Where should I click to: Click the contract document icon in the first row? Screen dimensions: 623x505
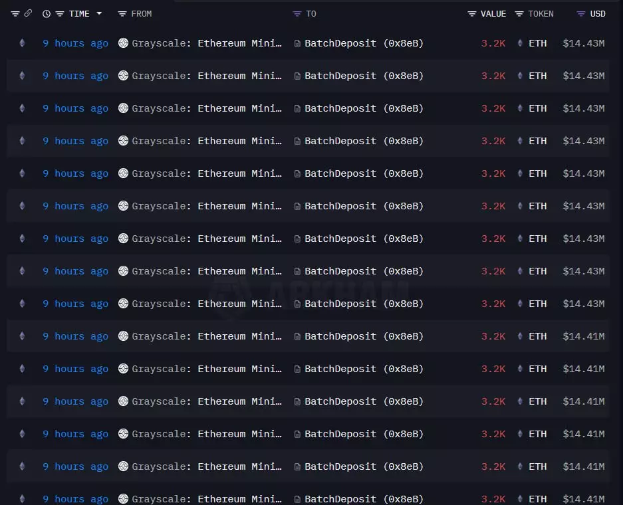click(x=297, y=43)
